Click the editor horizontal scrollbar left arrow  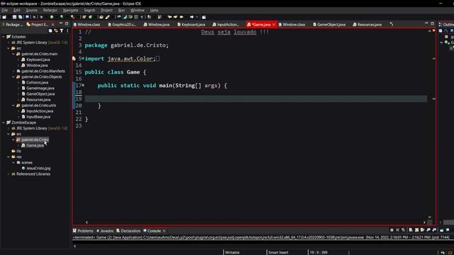point(87,222)
